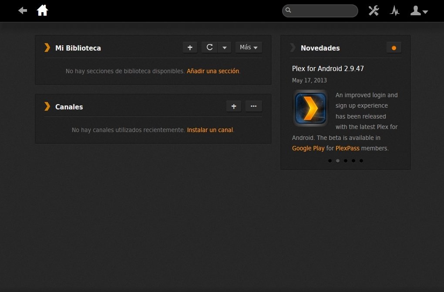Open the user account dropdown

[419, 11]
